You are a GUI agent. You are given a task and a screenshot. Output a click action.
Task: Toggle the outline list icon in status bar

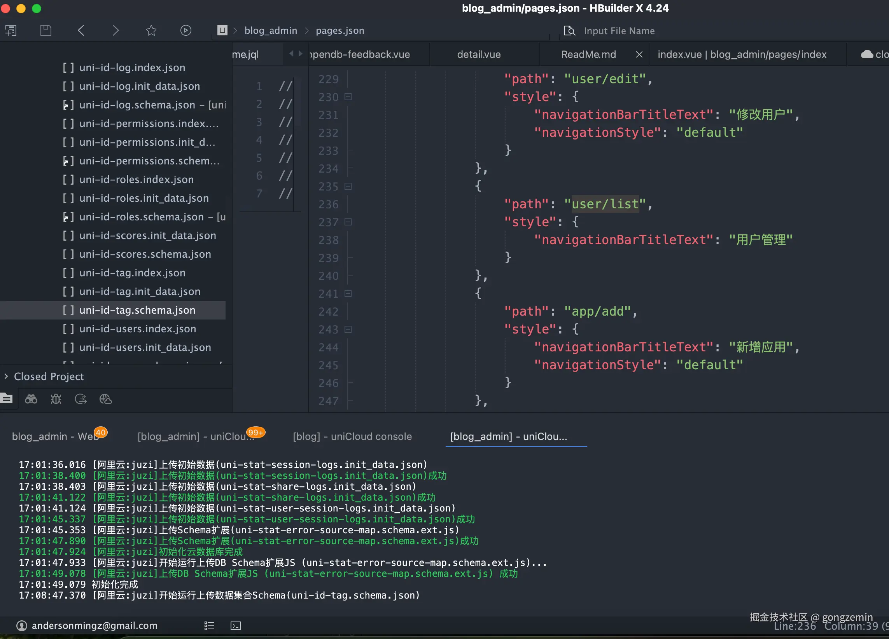209,626
